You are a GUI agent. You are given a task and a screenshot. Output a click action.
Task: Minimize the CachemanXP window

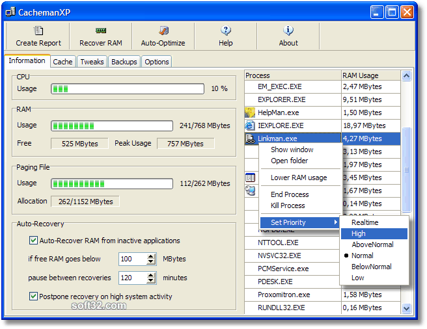click(x=377, y=12)
